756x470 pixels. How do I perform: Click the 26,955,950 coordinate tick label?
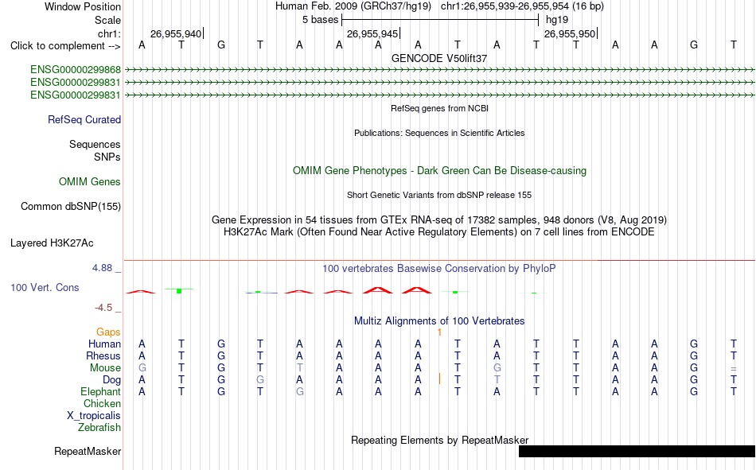(570, 33)
